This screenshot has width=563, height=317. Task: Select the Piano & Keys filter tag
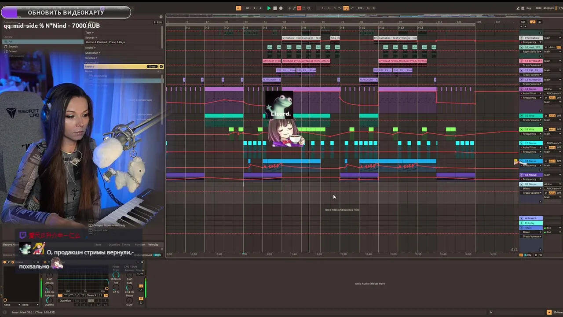pyautogui.click(x=117, y=42)
